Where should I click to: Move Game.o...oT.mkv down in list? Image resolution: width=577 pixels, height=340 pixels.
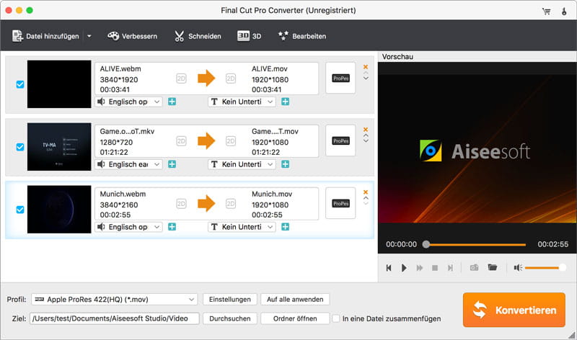366,140
